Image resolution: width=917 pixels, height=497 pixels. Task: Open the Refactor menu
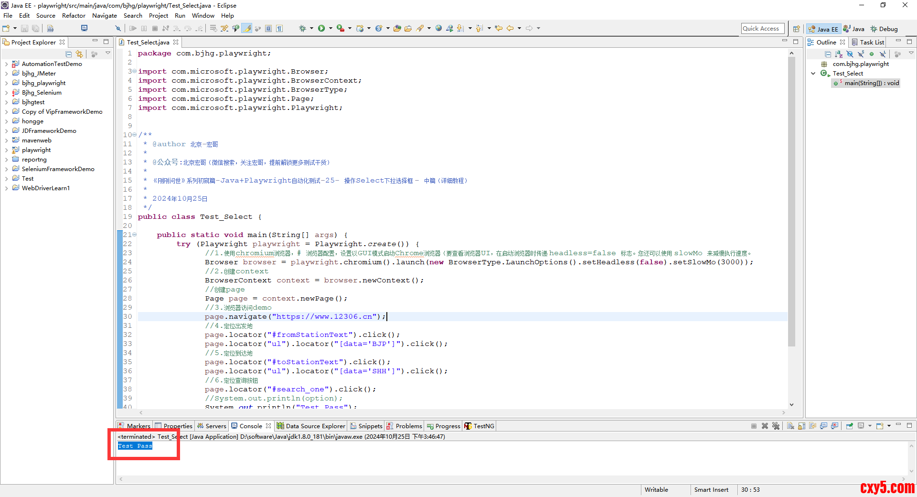click(74, 16)
